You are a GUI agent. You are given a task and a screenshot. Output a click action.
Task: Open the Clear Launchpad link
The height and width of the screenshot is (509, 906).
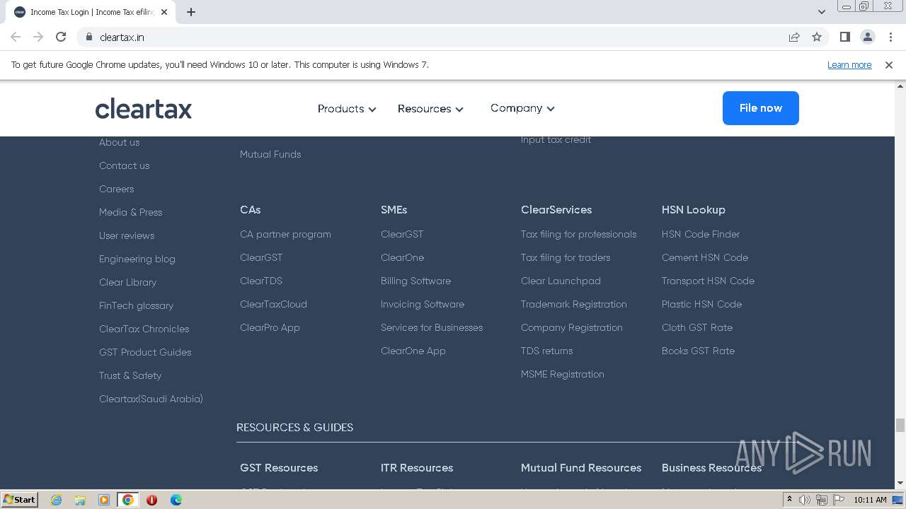(561, 281)
